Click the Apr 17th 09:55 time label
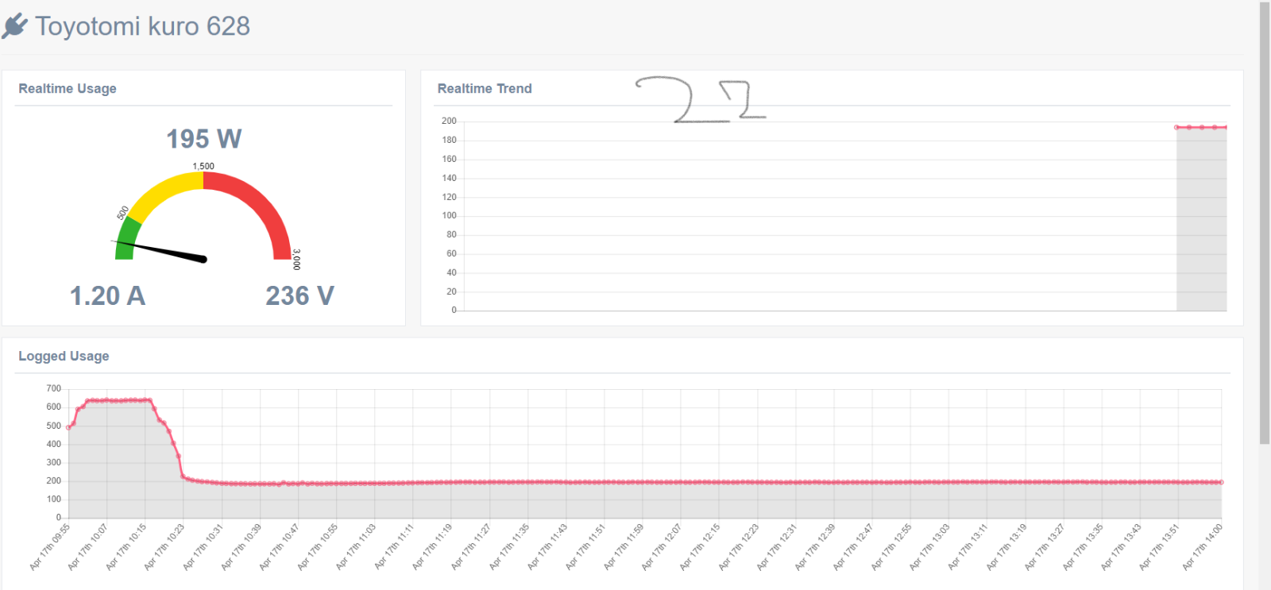 [50, 546]
